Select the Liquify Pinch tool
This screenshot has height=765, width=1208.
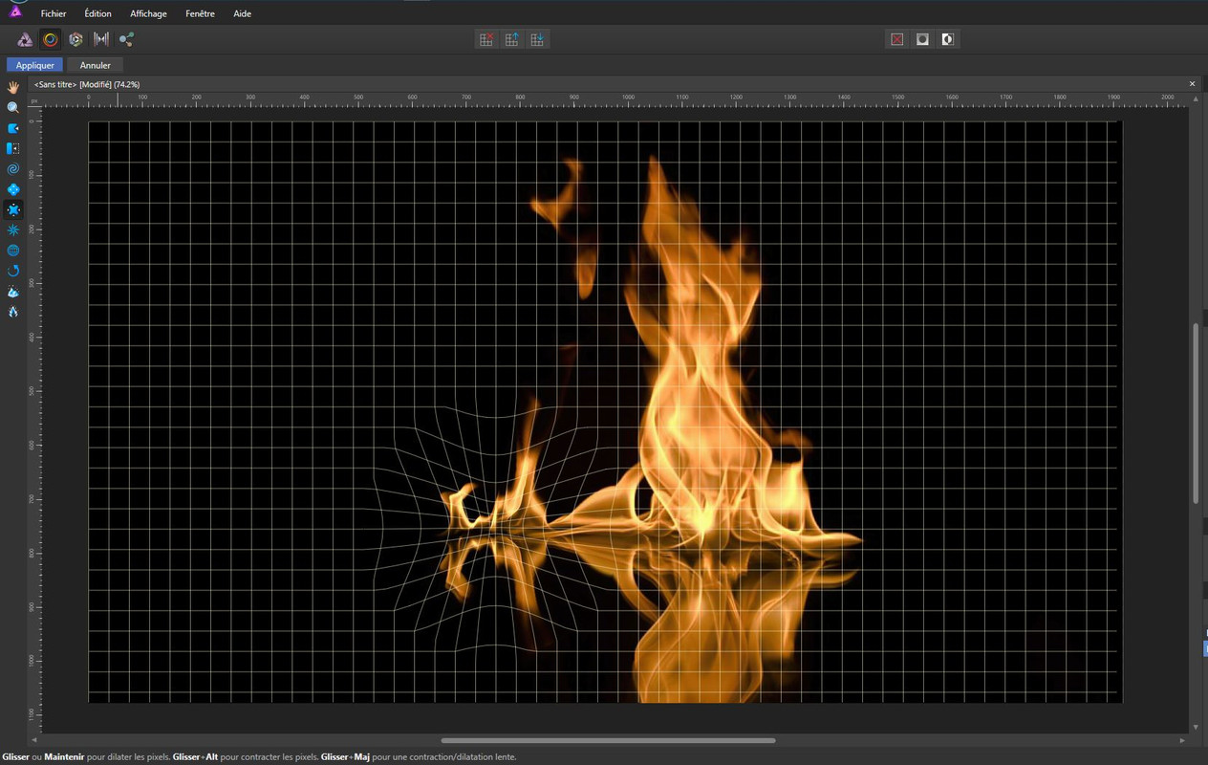point(13,189)
